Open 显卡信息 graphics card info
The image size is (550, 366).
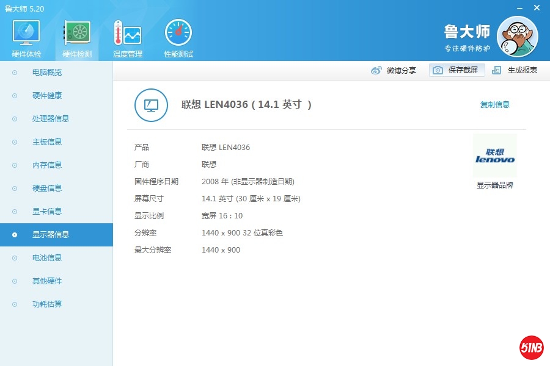tap(47, 212)
